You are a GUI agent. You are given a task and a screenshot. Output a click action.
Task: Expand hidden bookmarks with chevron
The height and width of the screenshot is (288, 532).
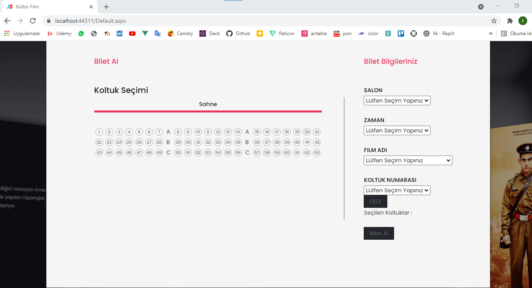(x=490, y=34)
